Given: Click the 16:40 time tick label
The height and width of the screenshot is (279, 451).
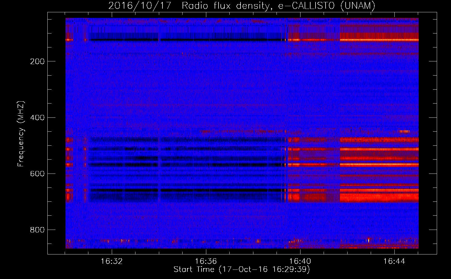Looking at the screenshot, I should [300, 261].
